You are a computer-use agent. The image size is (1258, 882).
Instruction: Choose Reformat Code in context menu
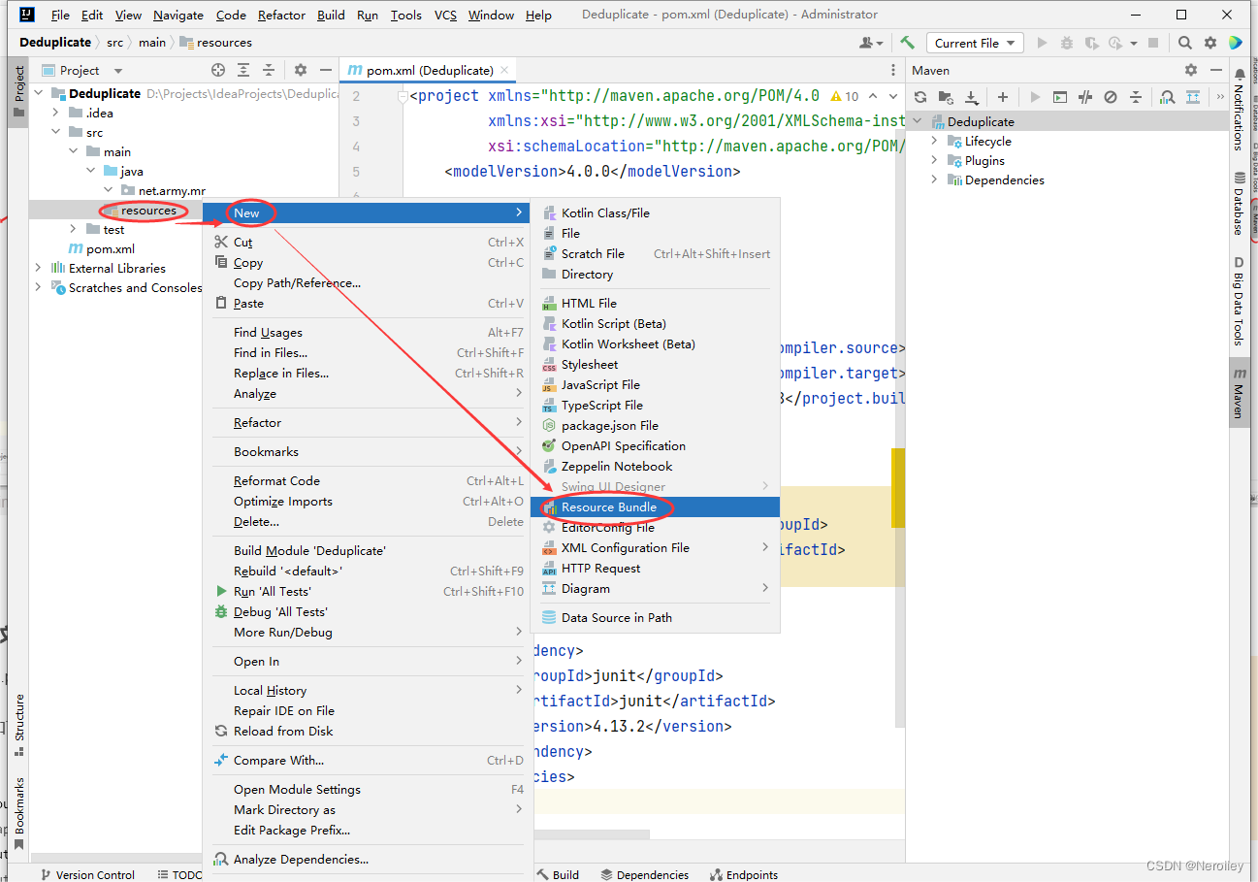click(x=369, y=480)
